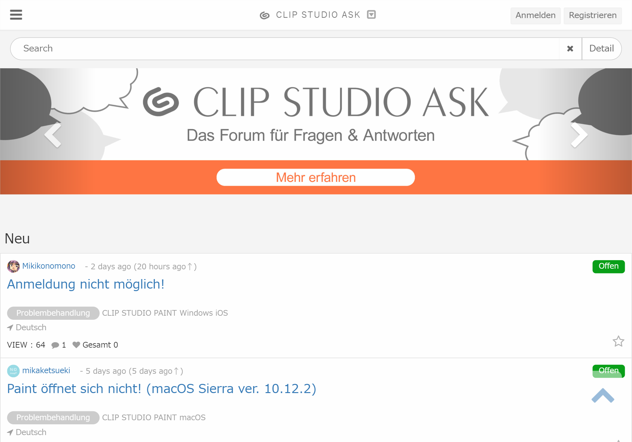This screenshot has width=632, height=442.
Task: Open the hamburger navigation menu
Action: (16, 15)
